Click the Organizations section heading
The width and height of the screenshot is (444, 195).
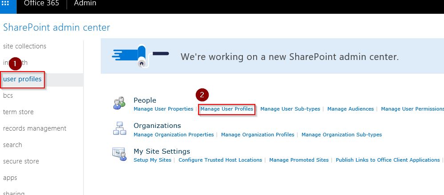tap(157, 126)
